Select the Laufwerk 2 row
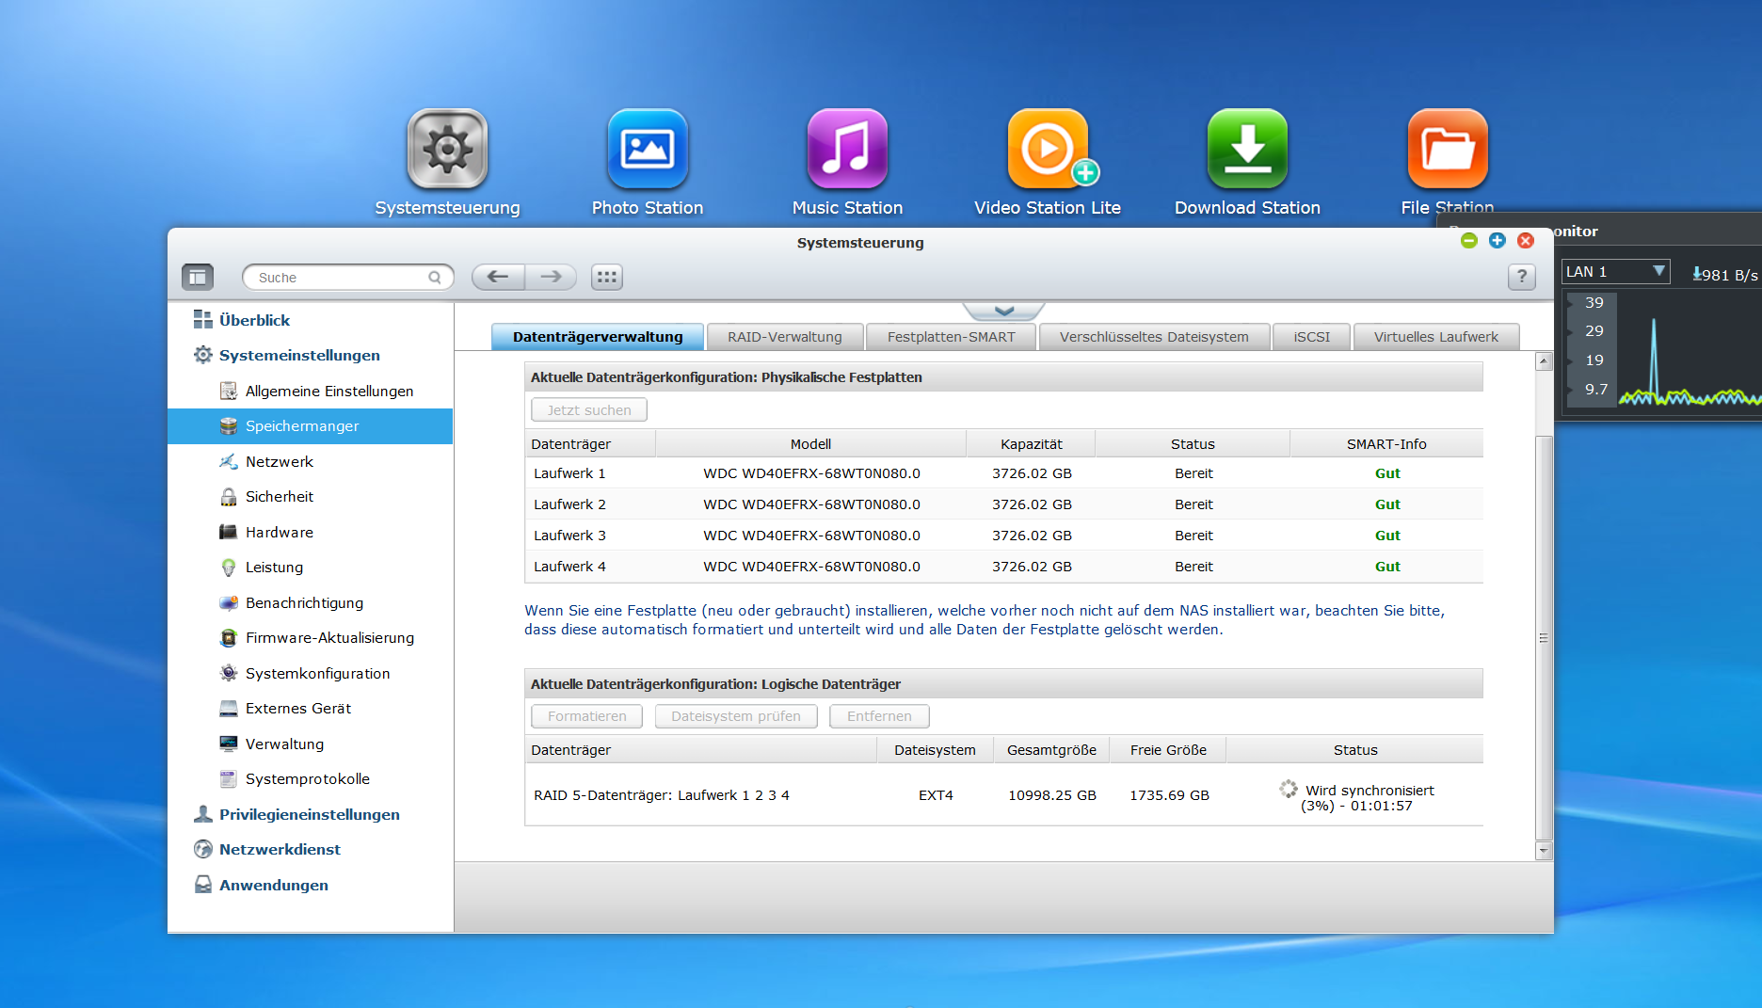The width and height of the screenshot is (1762, 1008). click(x=1003, y=504)
